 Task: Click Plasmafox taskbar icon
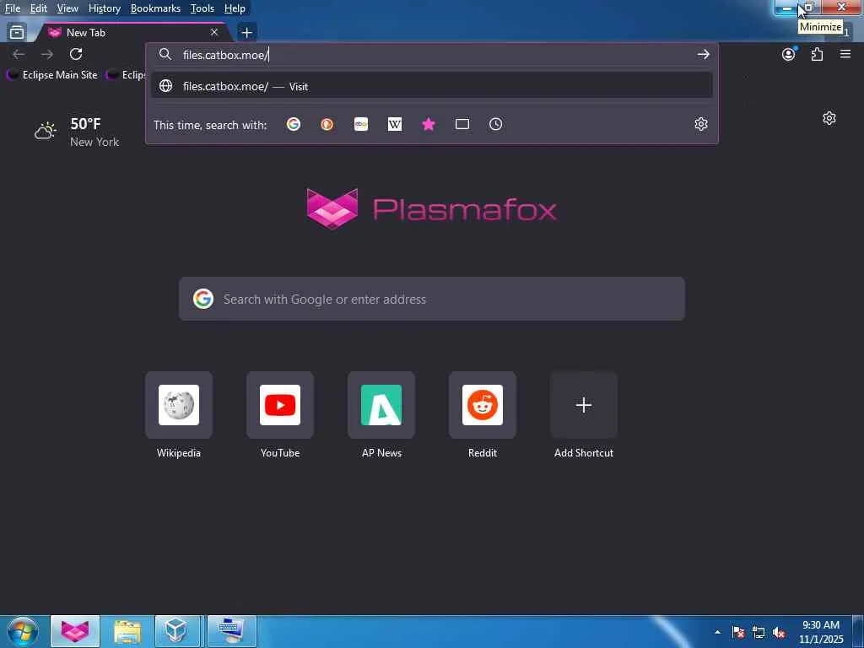tap(75, 631)
